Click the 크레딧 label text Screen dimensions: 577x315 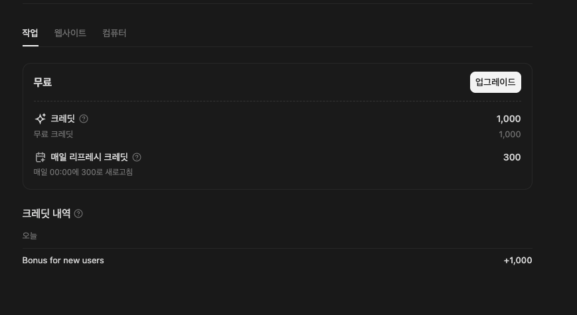[62, 119]
